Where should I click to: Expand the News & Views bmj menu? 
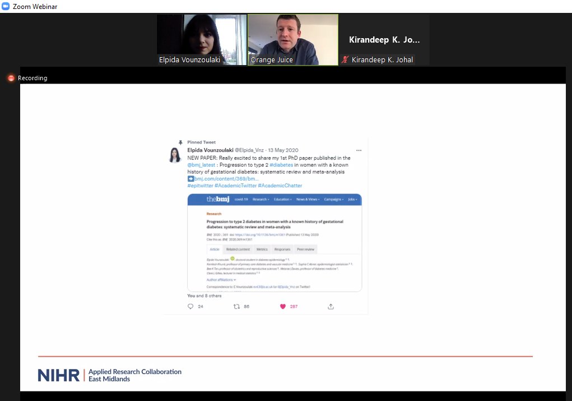[x=308, y=200]
